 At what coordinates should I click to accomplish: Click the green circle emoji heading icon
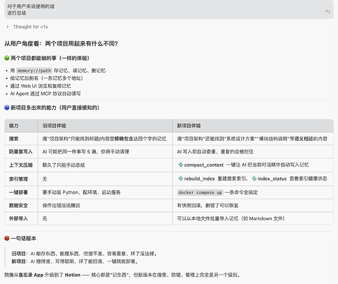[7, 58]
